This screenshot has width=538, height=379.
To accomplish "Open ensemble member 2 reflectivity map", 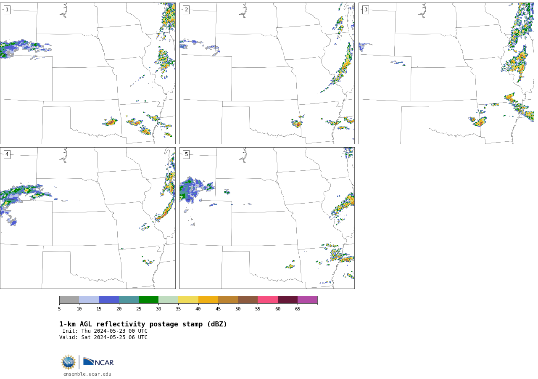I will tap(267, 73).
